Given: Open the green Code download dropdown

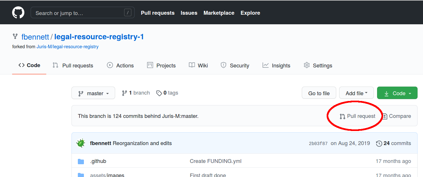Looking at the screenshot, I should (x=397, y=93).
